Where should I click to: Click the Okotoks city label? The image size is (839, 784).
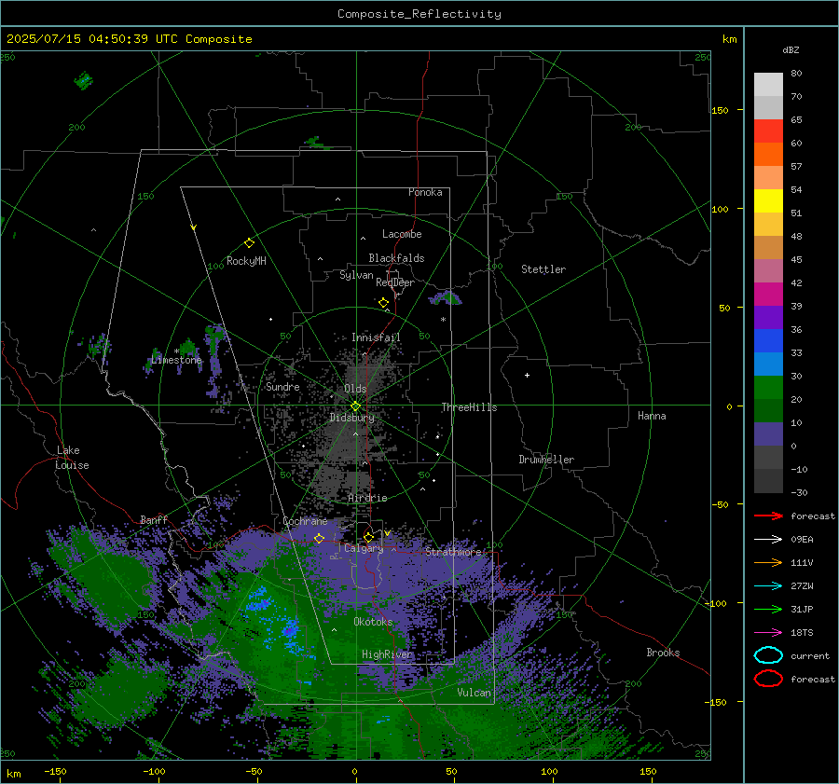(373, 622)
